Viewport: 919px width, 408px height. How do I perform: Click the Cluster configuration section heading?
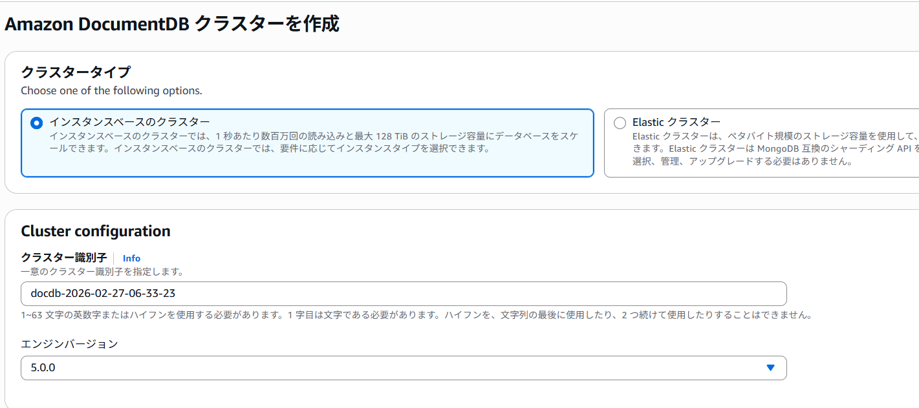pos(95,230)
